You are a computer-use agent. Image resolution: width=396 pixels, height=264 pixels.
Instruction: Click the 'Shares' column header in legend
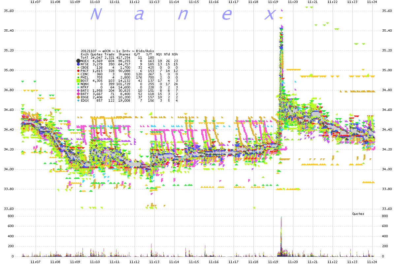124,54
